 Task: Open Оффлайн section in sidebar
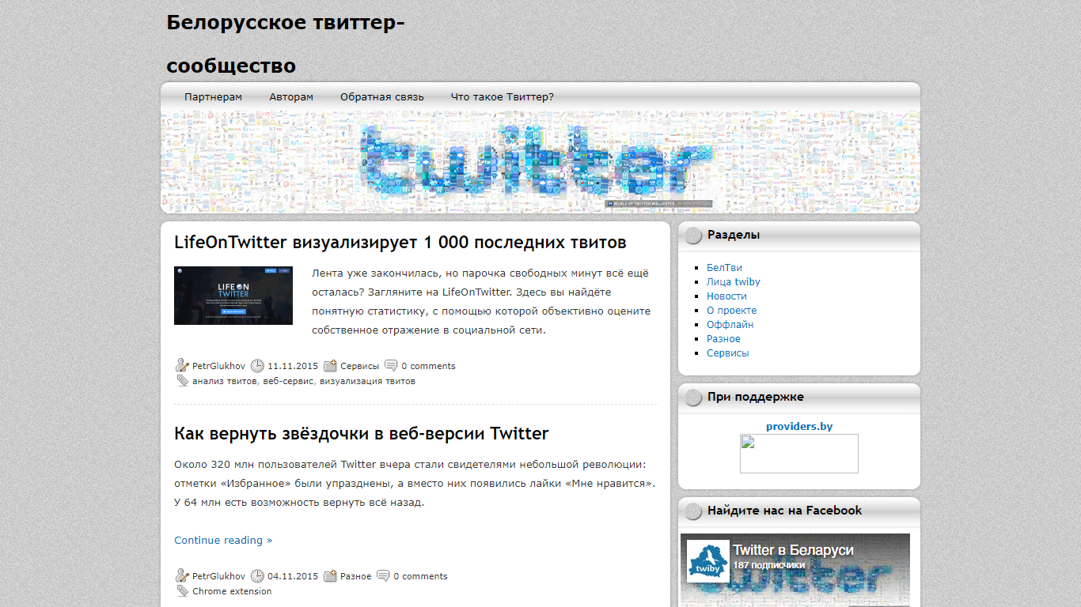pos(730,325)
